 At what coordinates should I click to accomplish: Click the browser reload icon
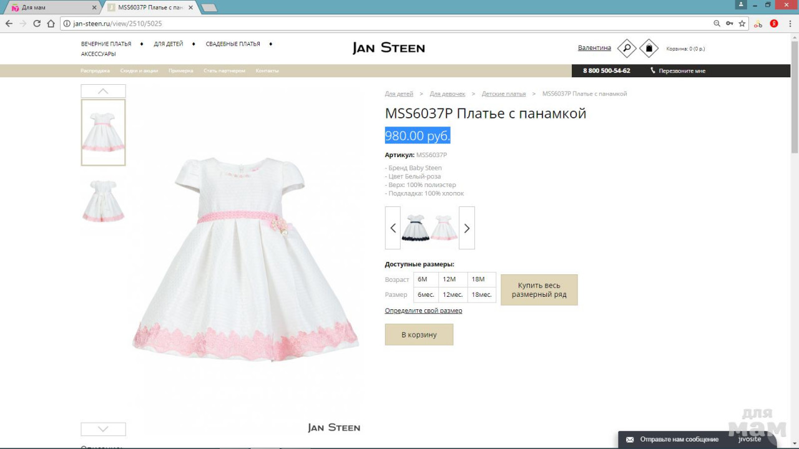tap(37, 24)
